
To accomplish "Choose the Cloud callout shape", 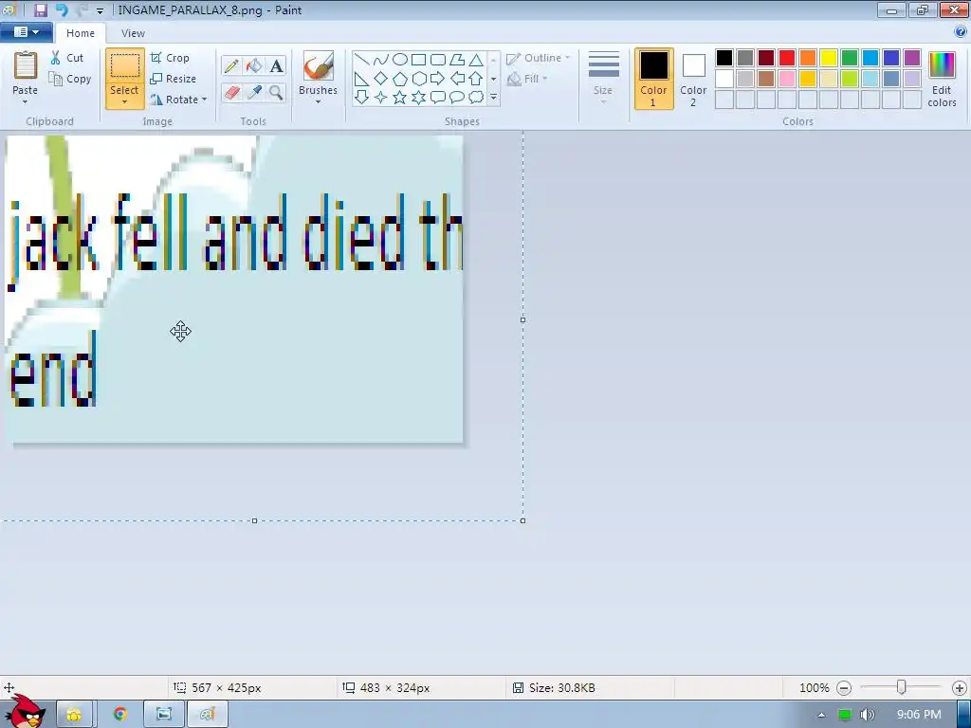I will pyautogui.click(x=476, y=98).
